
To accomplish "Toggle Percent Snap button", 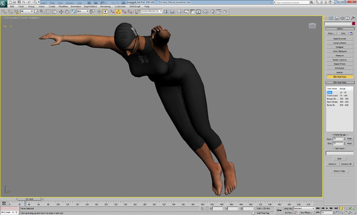I will (x=124, y=12).
